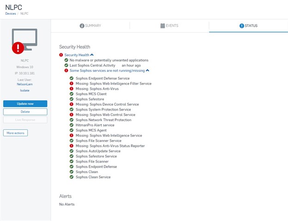288x221 pixels.
Task: Click the 'an hour ago' activity time
Action: coord(131,65)
